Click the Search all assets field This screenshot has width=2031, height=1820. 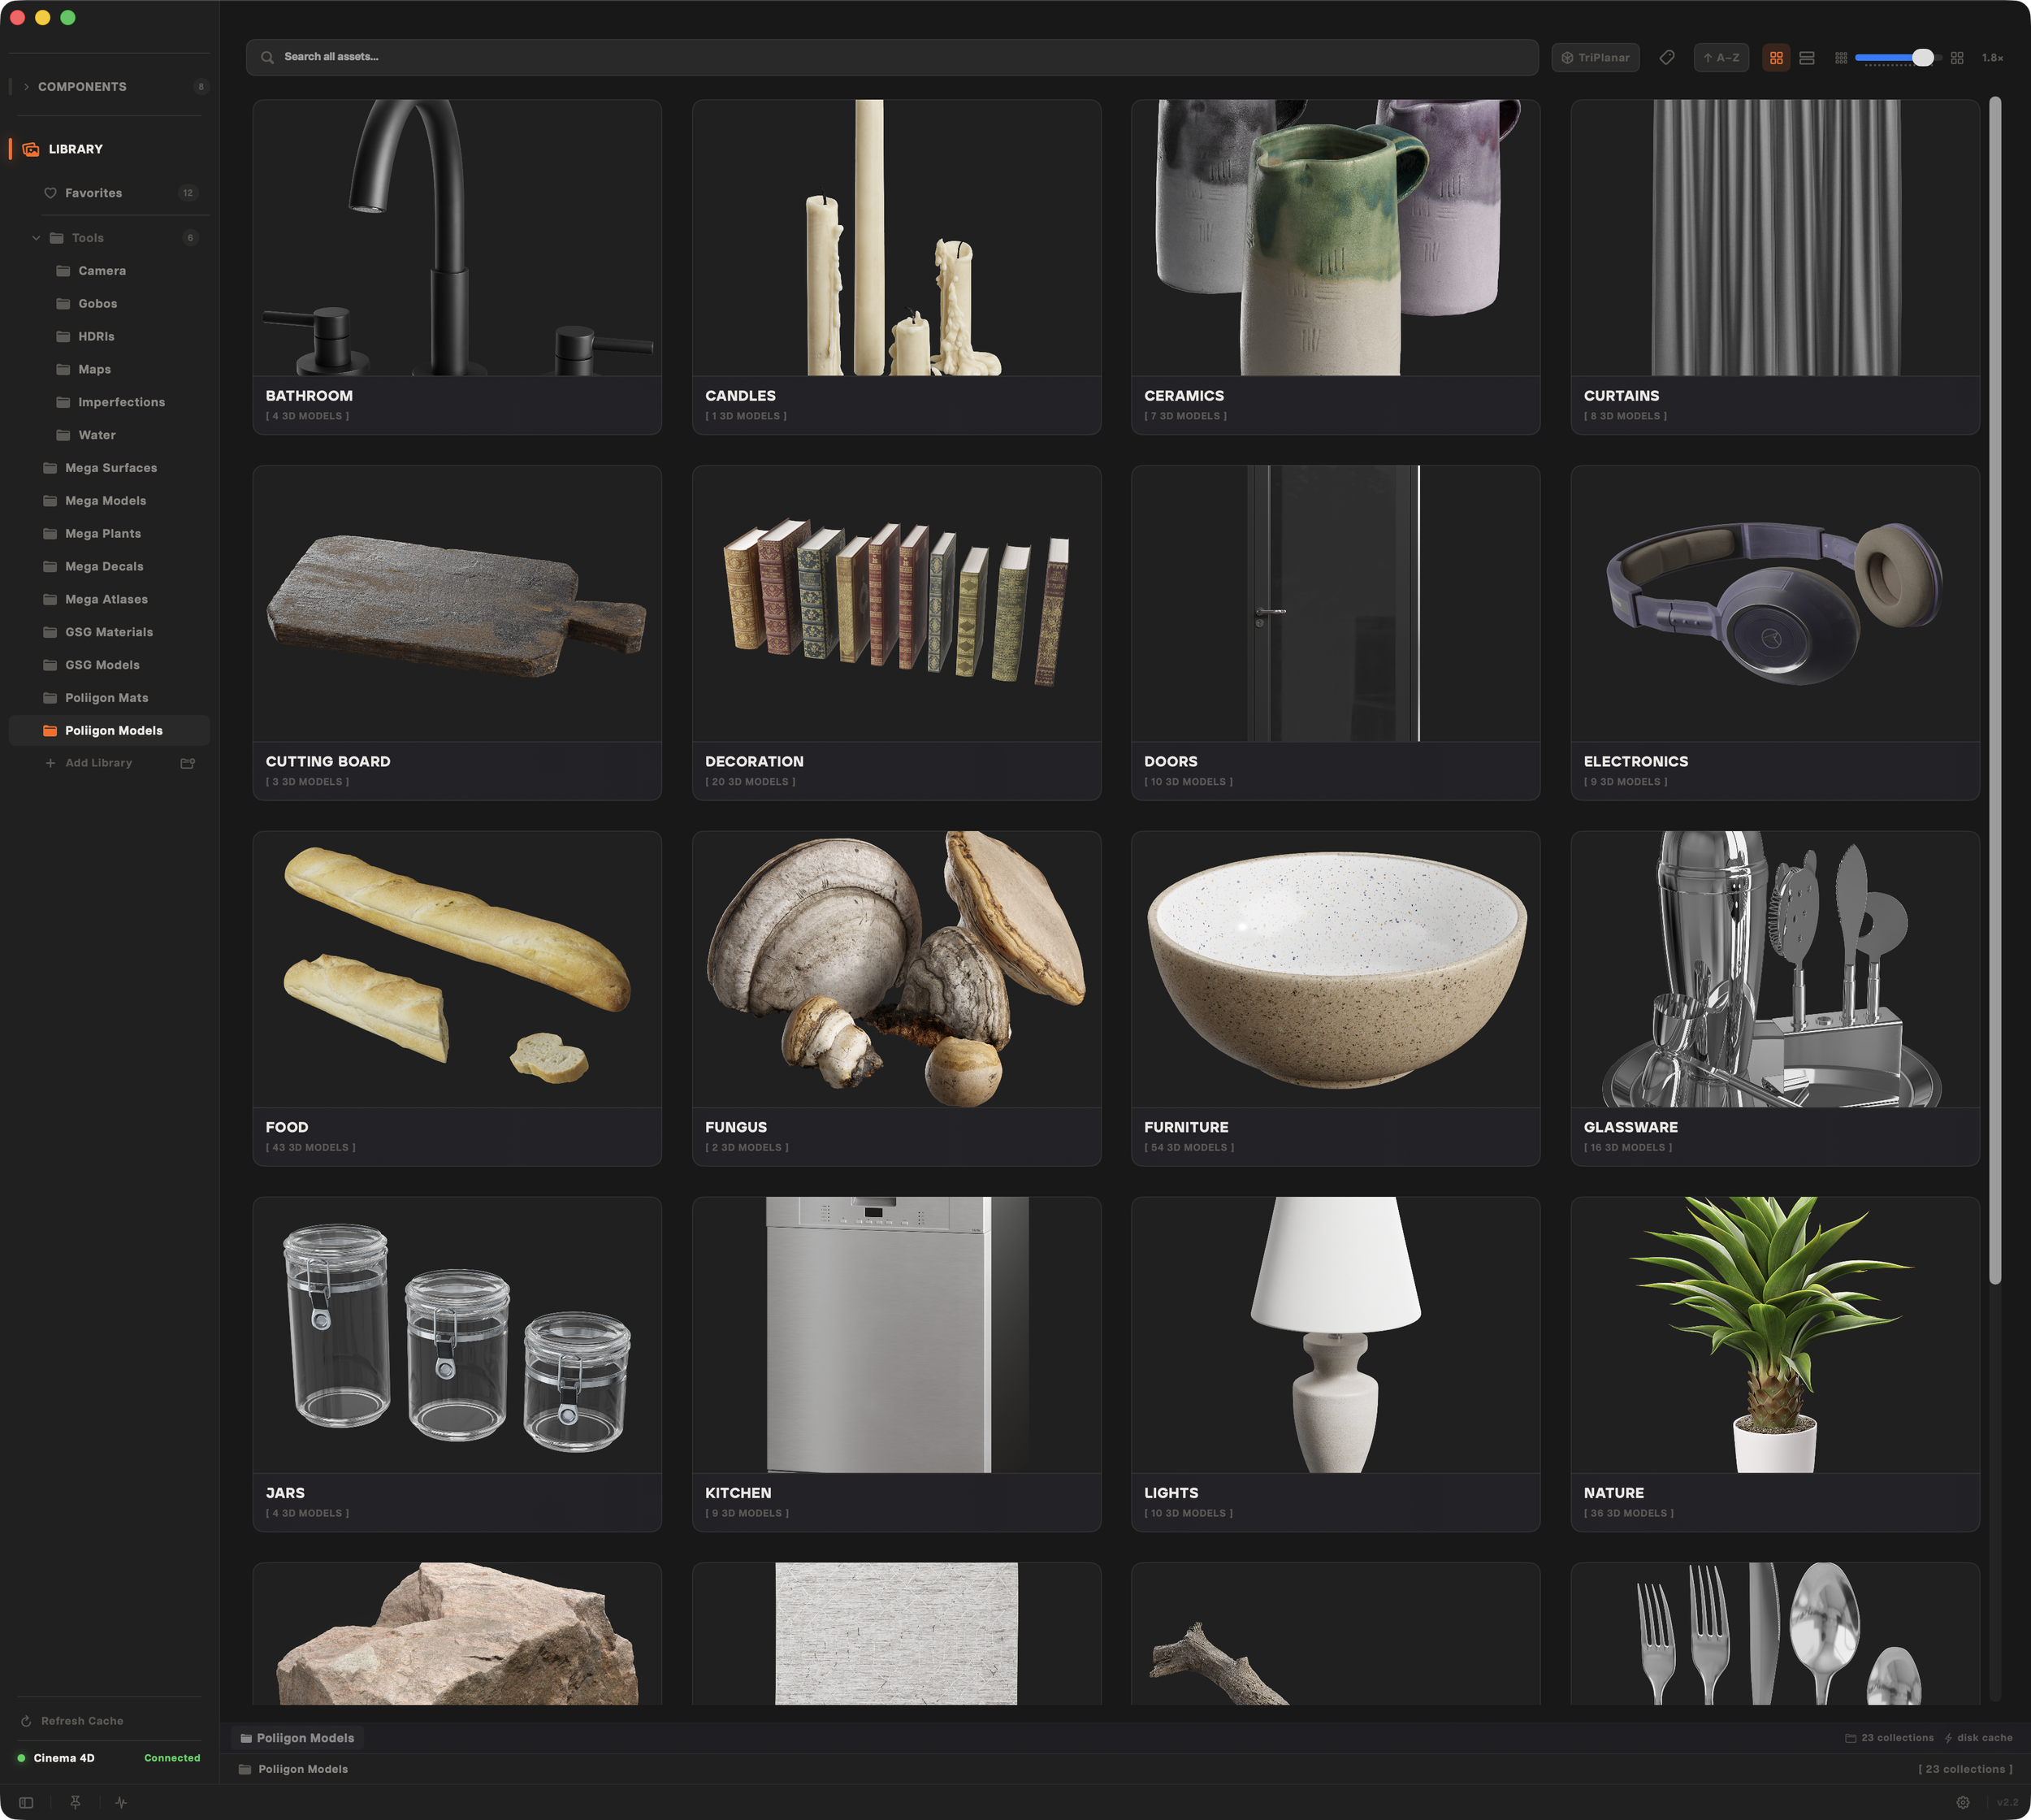[890, 57]
